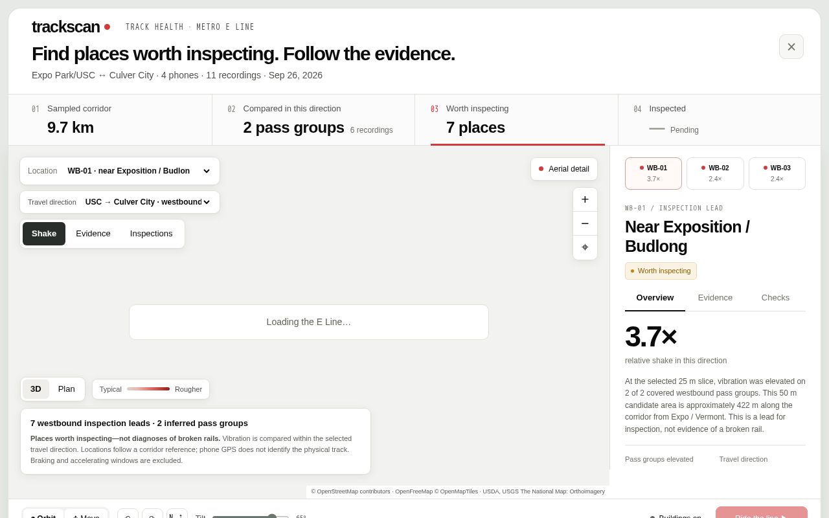Viewport: 829px width, 518px height.
Task: Zoom out on the map
Action: pyautogui.click(x=585, y=223)
